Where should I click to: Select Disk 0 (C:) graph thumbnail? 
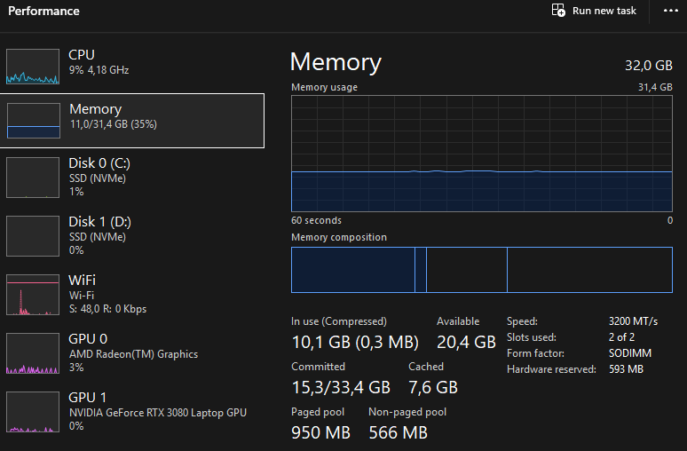(32, 178)
